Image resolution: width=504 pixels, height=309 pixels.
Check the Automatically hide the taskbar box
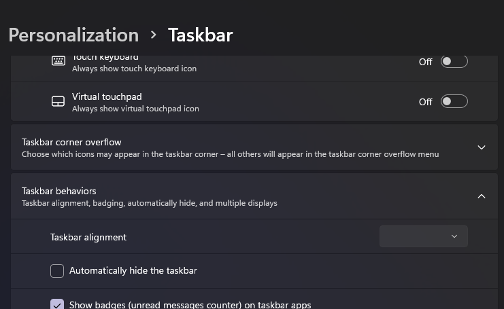point(57,271)
